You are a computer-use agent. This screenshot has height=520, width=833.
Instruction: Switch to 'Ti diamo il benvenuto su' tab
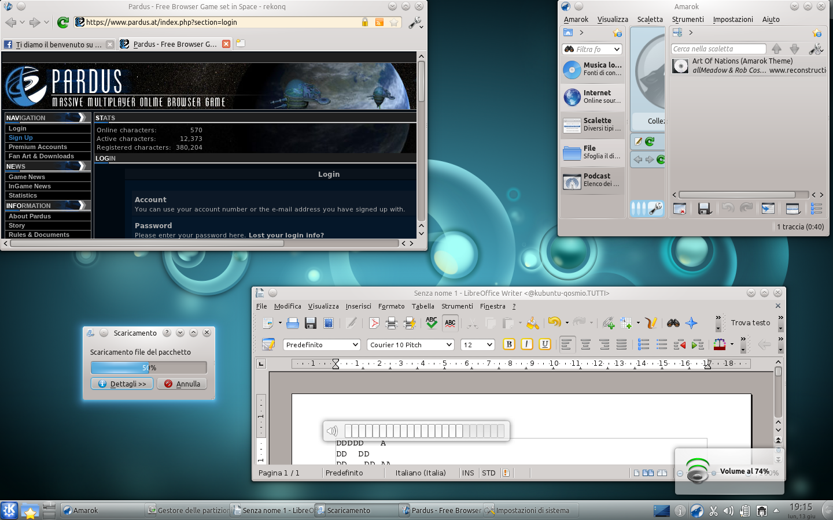58,44
